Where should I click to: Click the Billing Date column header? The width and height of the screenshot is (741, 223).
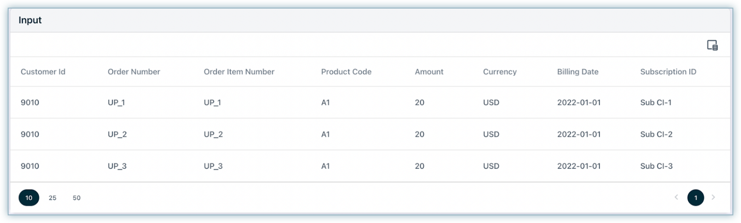[578, 72]
